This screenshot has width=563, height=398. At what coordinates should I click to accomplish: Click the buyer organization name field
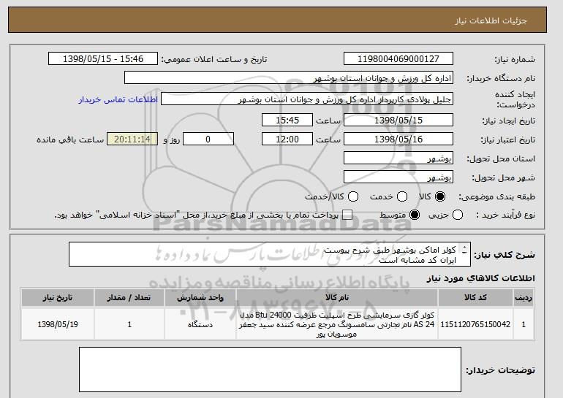[289, 78]
